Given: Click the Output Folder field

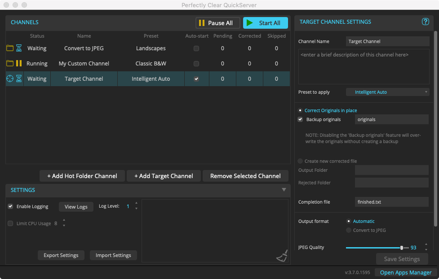Looking at the screenshot, I should (x=392, y=170).
